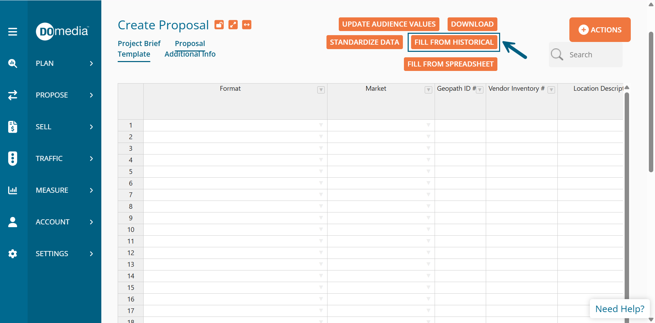Click the Propose swap arrows icon
This screenshot has width=655, height=323.
(13, 95)
